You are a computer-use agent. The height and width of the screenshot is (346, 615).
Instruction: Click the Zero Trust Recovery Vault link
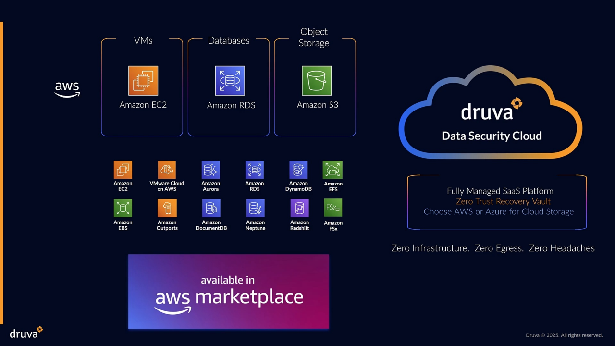point(503,201)
